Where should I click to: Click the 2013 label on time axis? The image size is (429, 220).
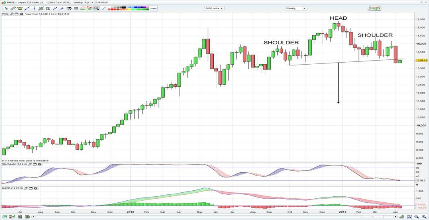[130, 211]
